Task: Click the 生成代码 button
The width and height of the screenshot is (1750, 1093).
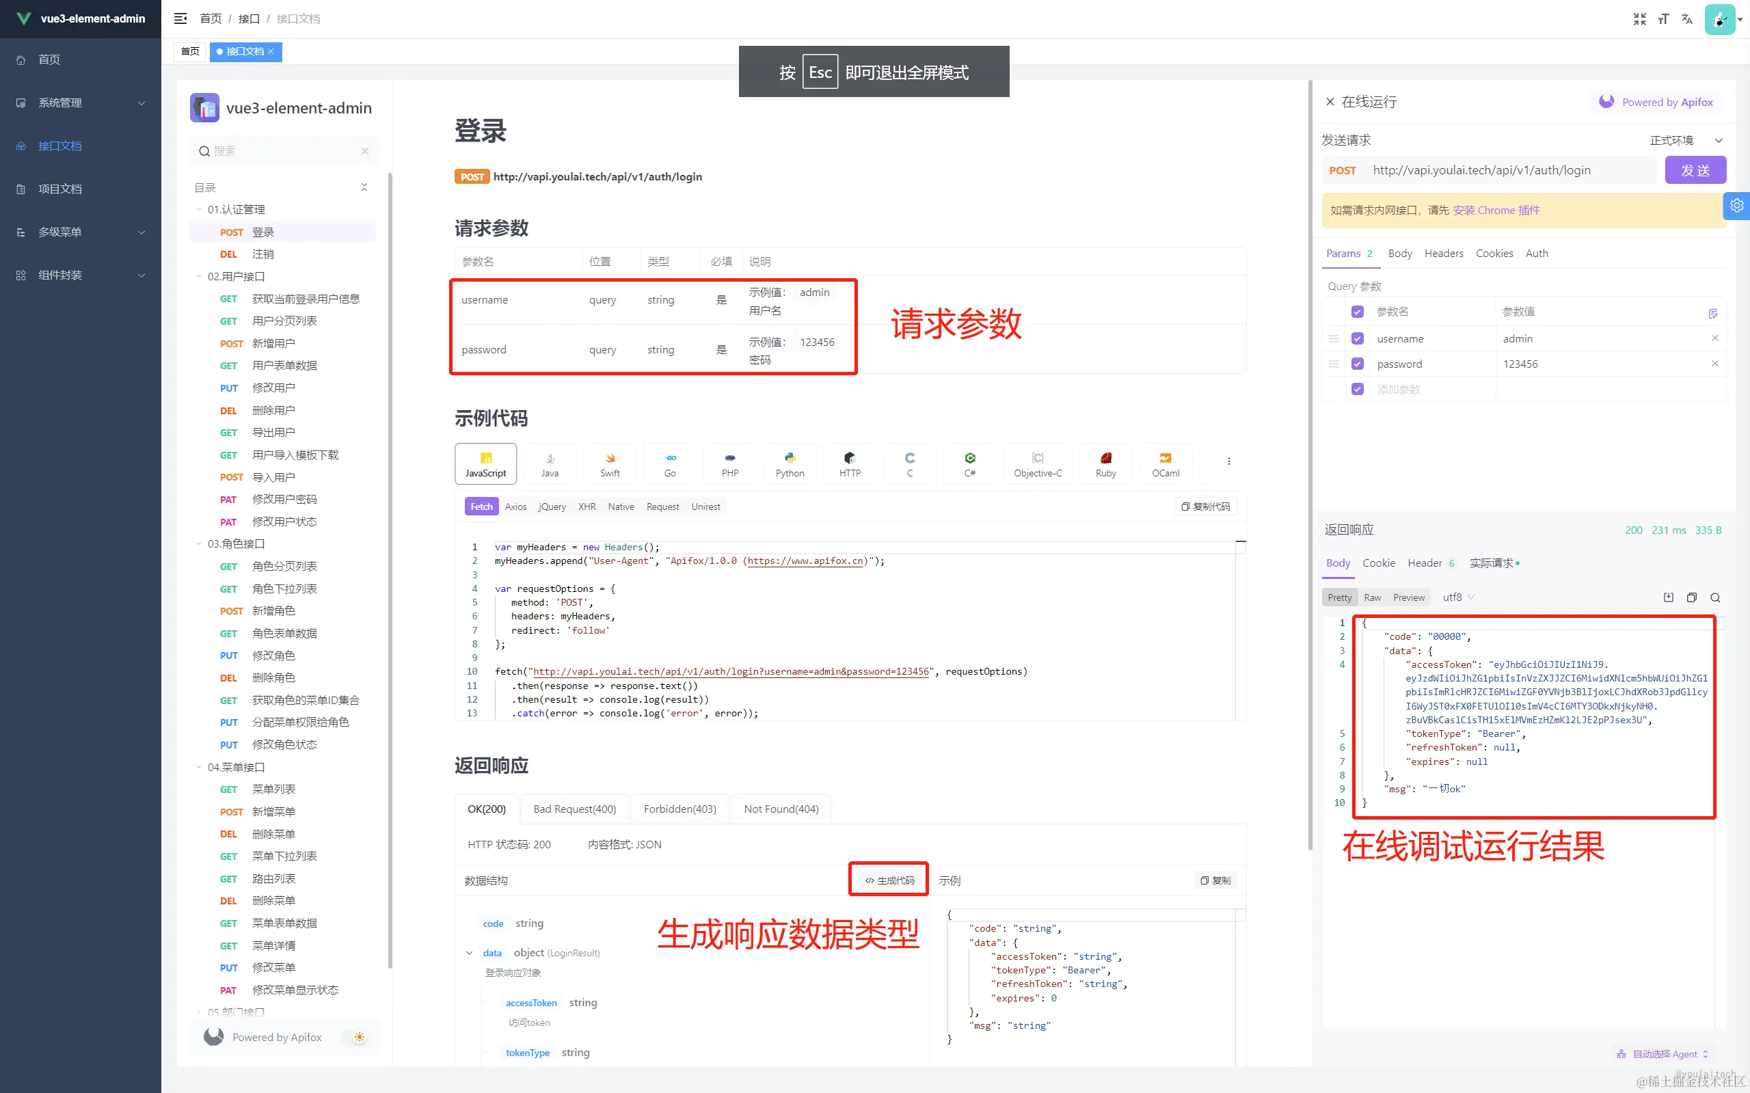Action: [x=889, y=880]
